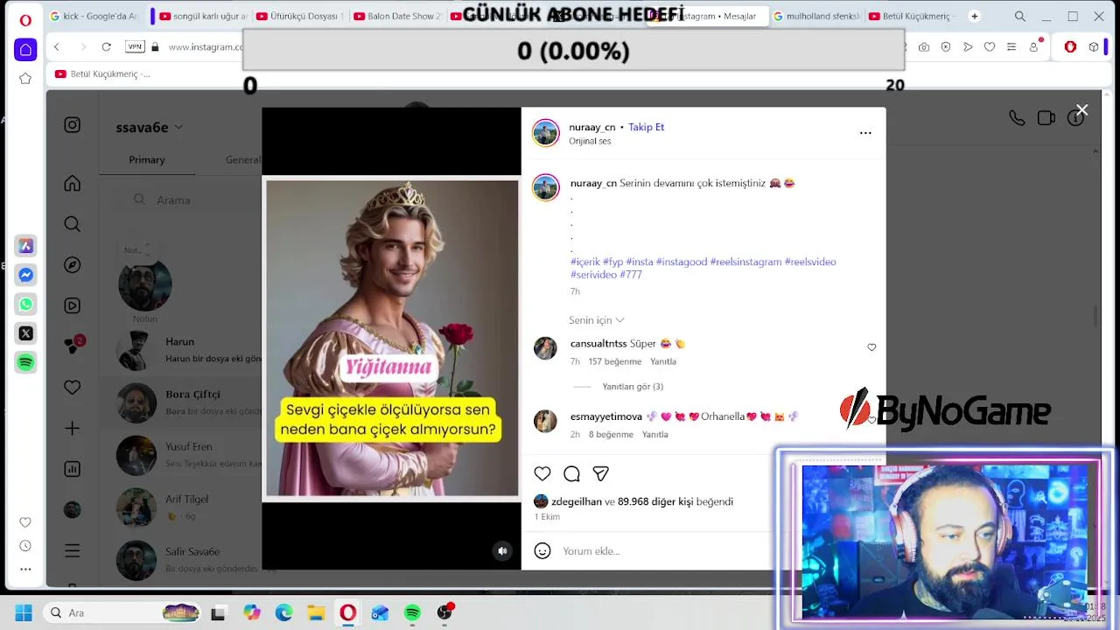Start a voice call in the chat header

[x=1017, y=118]
